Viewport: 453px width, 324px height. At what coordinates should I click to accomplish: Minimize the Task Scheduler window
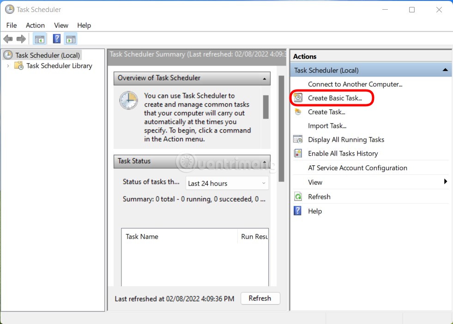click(385, 10)
